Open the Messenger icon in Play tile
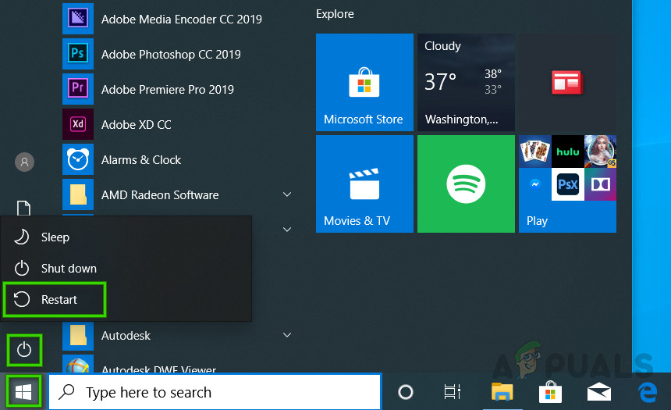 pos(535,184)
